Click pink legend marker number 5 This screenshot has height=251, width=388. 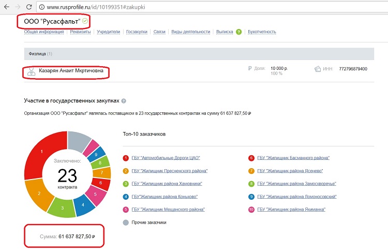(126, 210)
